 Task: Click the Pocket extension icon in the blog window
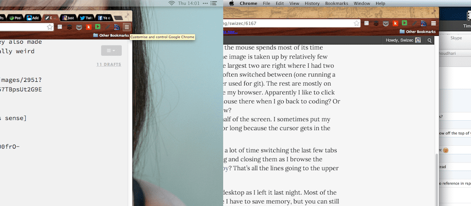(385, 23)
